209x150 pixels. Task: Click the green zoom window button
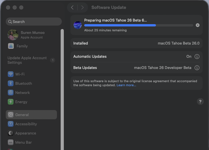[x=21, y=7]
